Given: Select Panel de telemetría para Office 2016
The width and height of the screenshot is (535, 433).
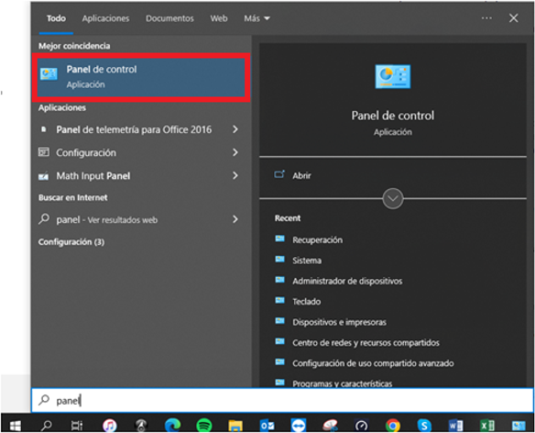Looking at the screenshot, I should [x=134, y=129].
